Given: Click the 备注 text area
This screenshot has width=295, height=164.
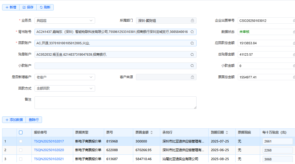Looking at the screenshot, I should pyautogui.click(x=115, y=102).
